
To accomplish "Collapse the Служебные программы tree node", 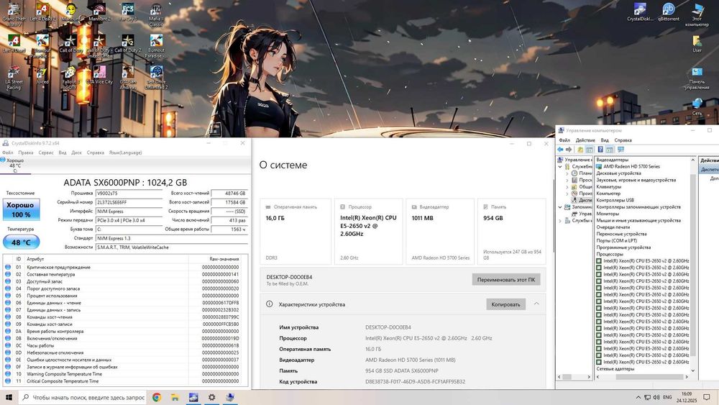I will (560, 166).
